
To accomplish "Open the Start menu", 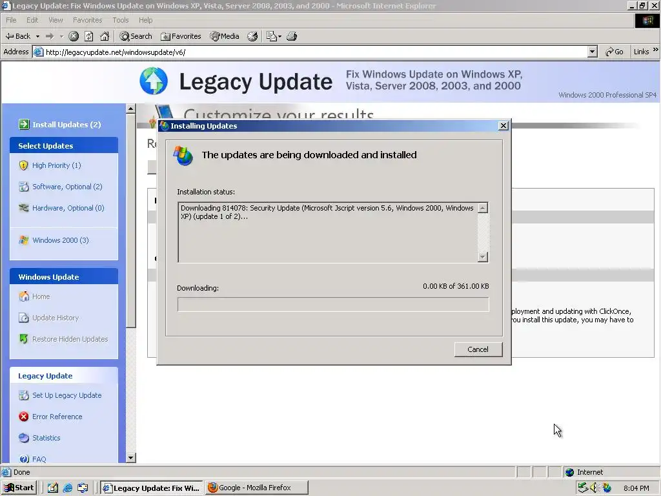I will point(19,488).
